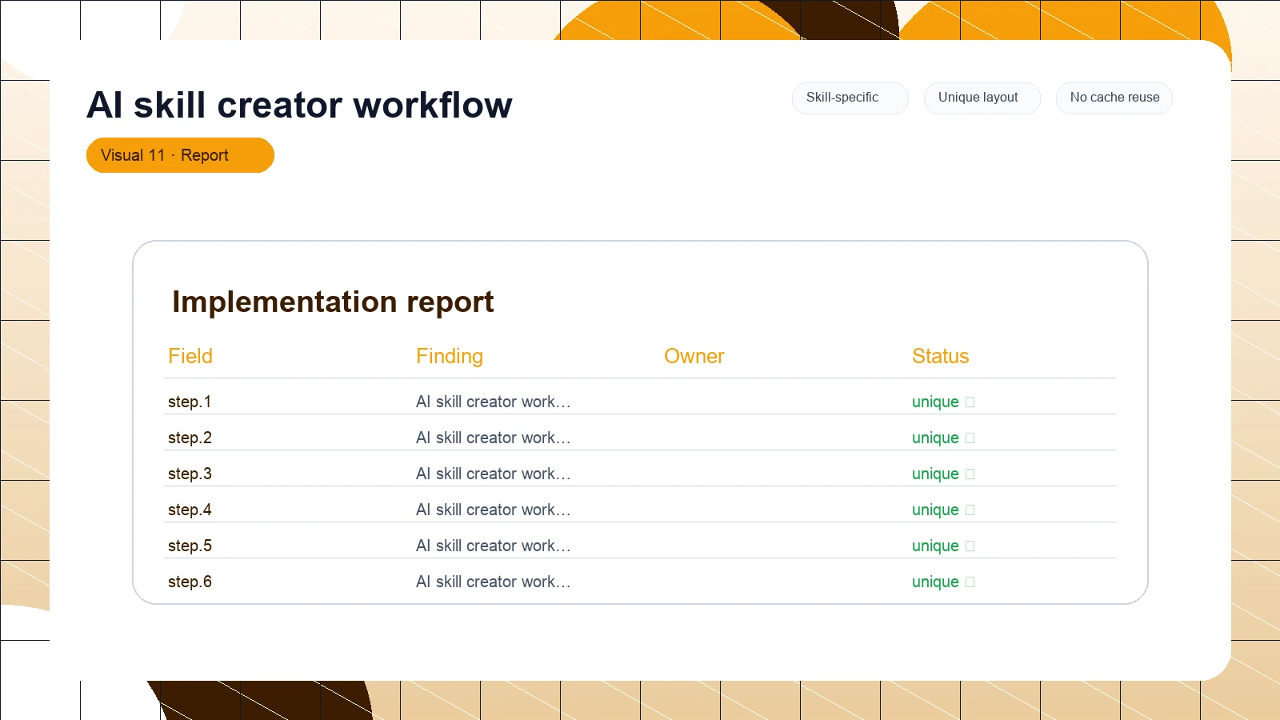Select the step.1 field cell
This screenshot has width=1280, height=720.
[x=190, y=402]
